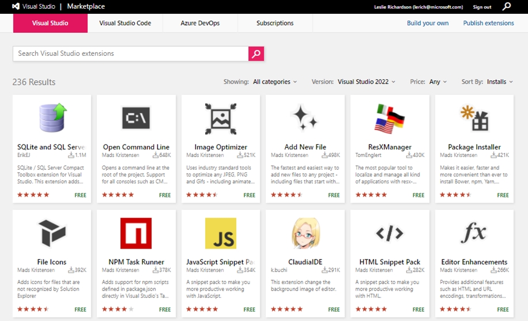Image resolution: width=528 pixels, height=321 pixels.
Task: Click the 648K download count on Open Command Line
Action: pos(161,155)
